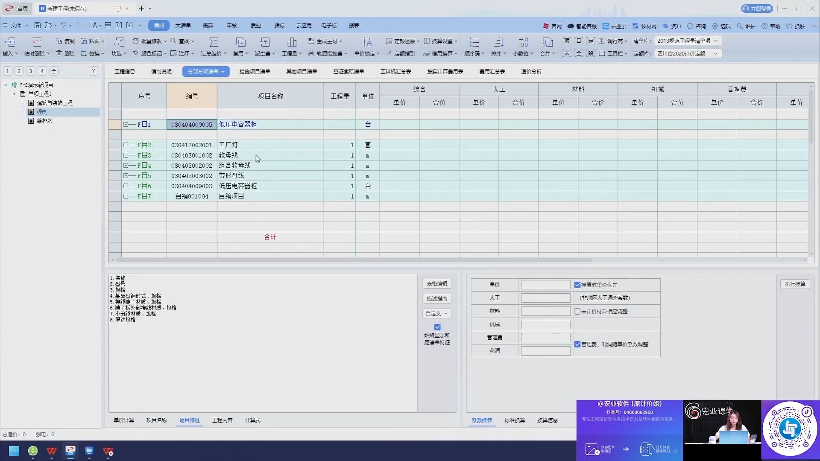Switch to the 措施项目清单 tab

254,71
